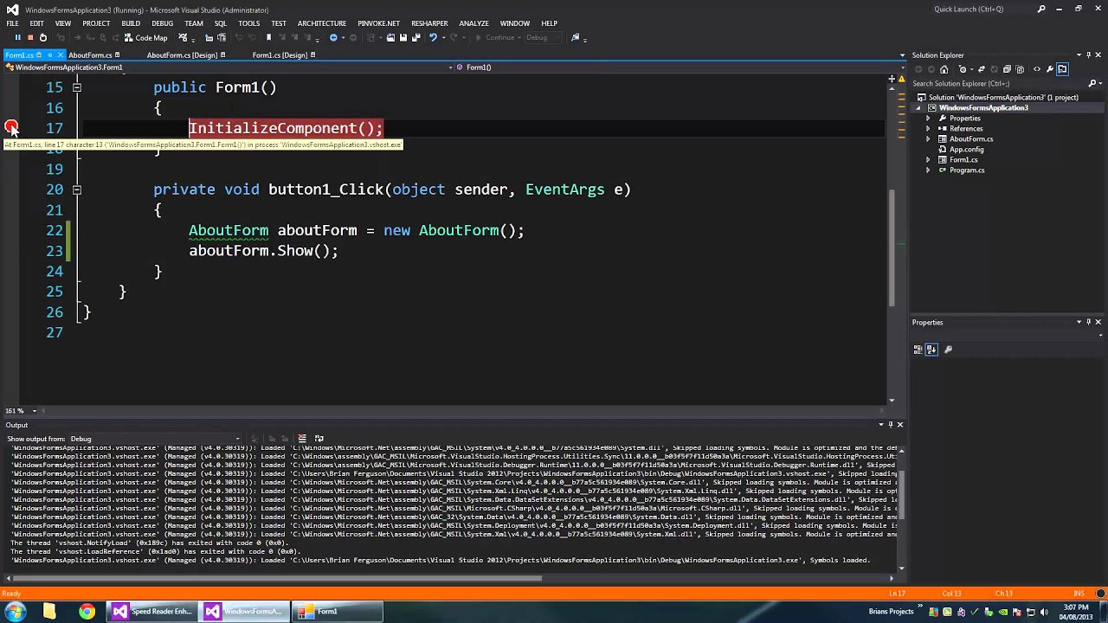This screenshot has height=623, width=1108.
Task: Open WindowsFormsApplication3.Form1 type dropdown
Action: coord(227,67)
